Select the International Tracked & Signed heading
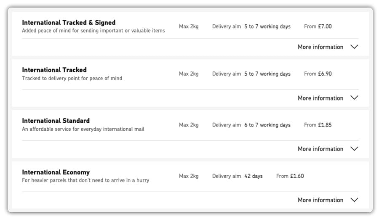The image size is (379, 219). 69,23
